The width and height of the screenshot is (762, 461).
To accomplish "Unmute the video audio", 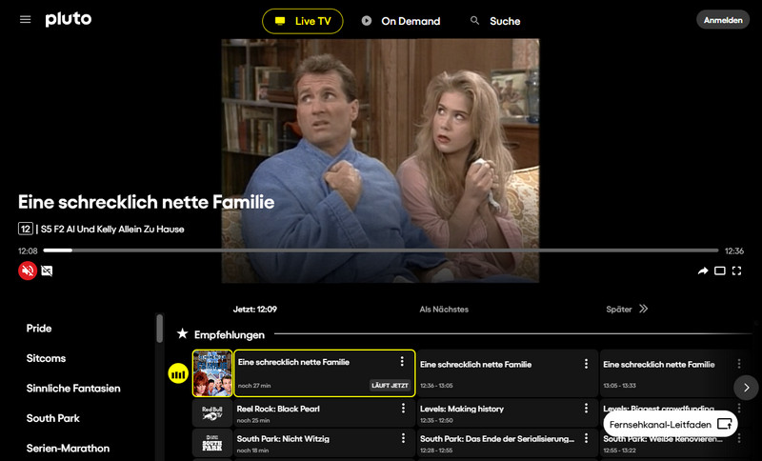I will pyautogui.click(x=28, y=271).
